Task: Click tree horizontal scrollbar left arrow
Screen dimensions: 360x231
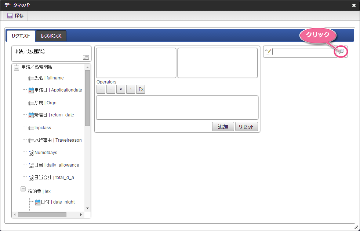Action: pos(15,215)
